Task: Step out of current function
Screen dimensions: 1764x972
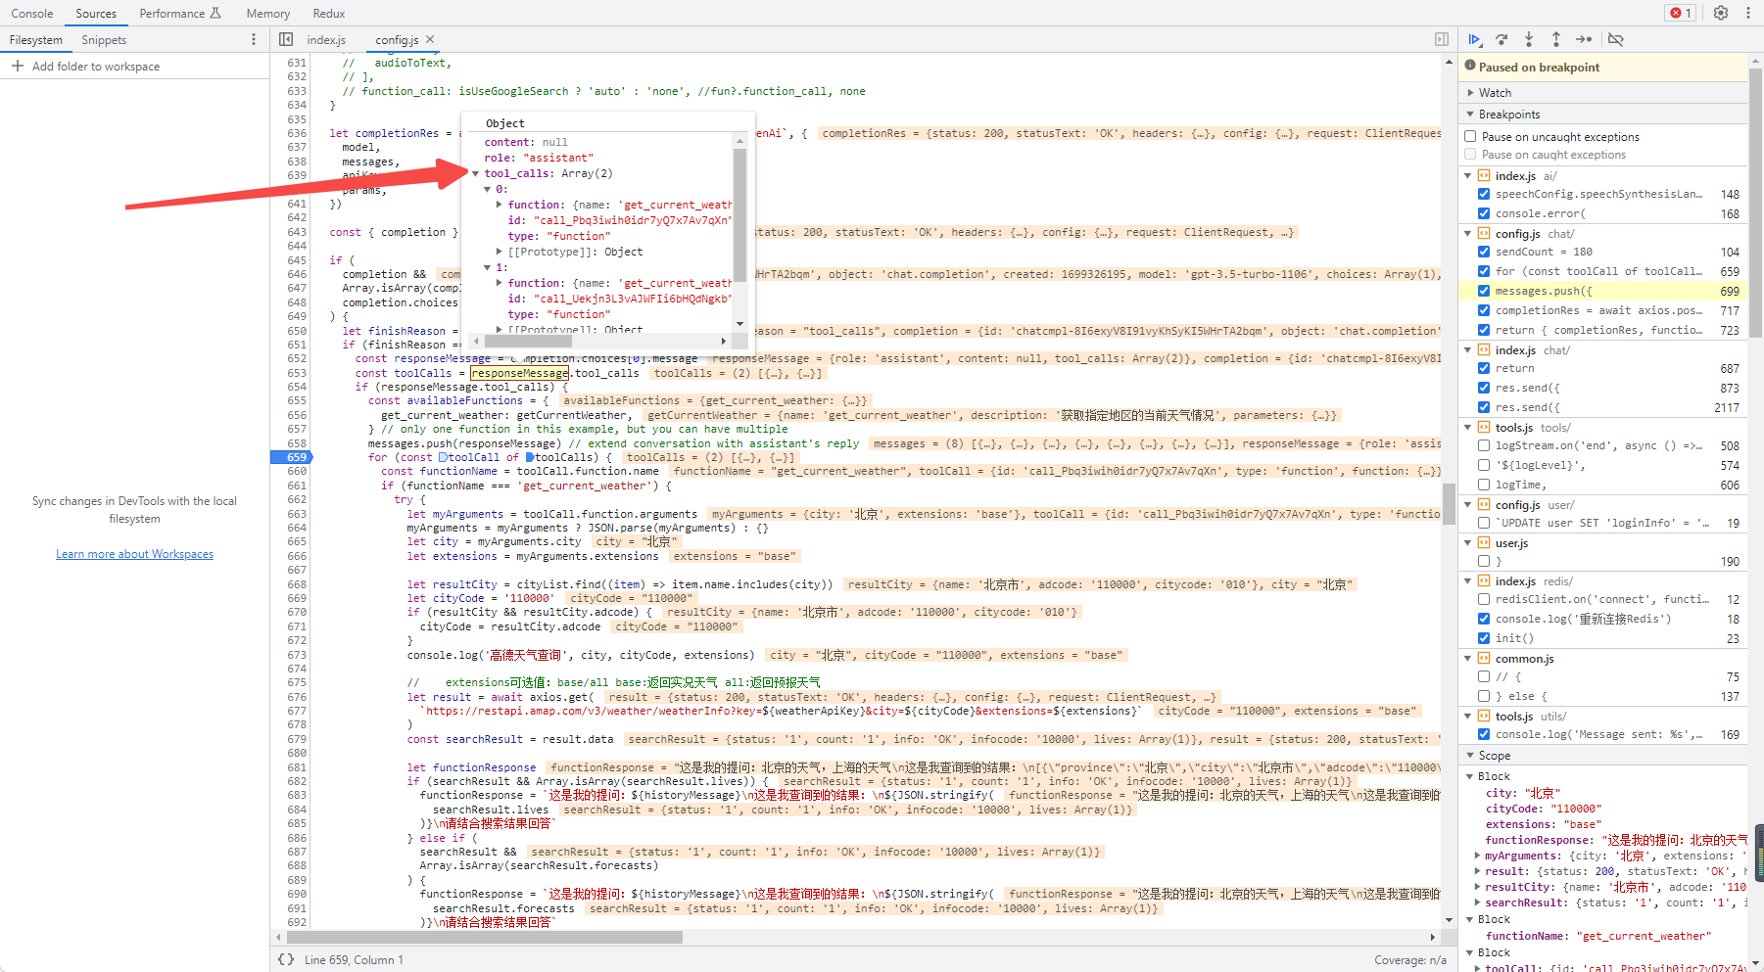Action: 1556,39
